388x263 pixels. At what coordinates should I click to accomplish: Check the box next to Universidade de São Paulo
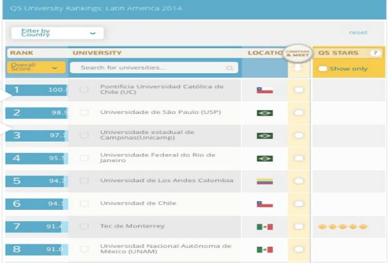[x=84, y=113]
